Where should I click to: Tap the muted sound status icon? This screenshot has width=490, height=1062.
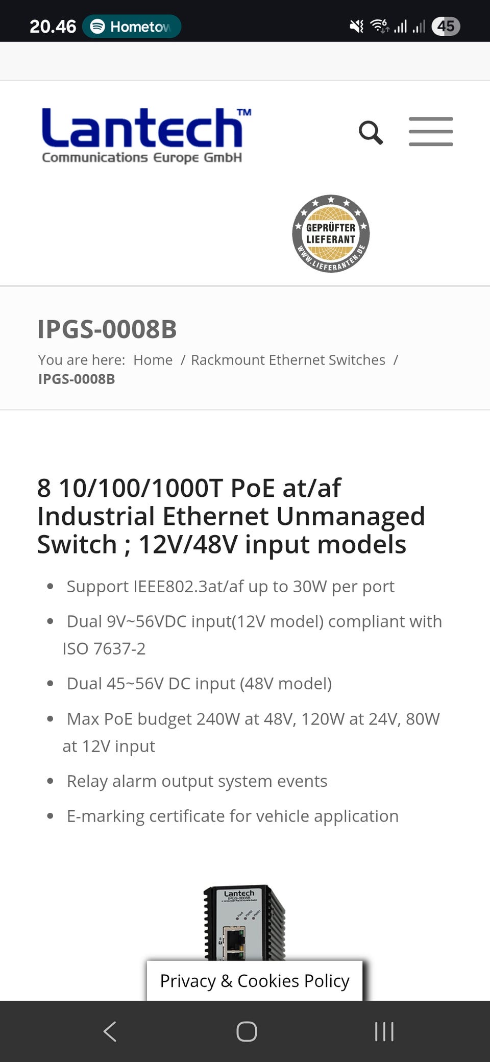point(356,26)
